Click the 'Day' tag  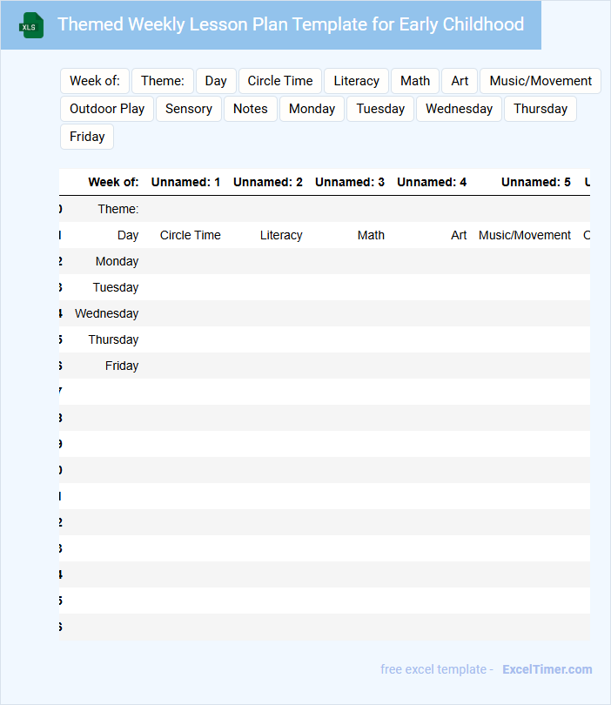[x=216, y=81]
